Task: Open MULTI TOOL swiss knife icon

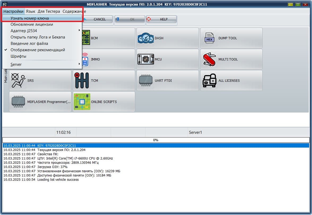Action: click(209, 59)
